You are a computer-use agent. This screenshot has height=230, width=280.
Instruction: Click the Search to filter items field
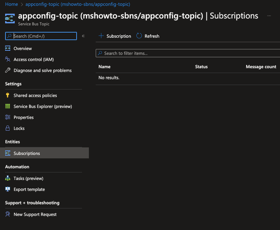click(188, 53)
